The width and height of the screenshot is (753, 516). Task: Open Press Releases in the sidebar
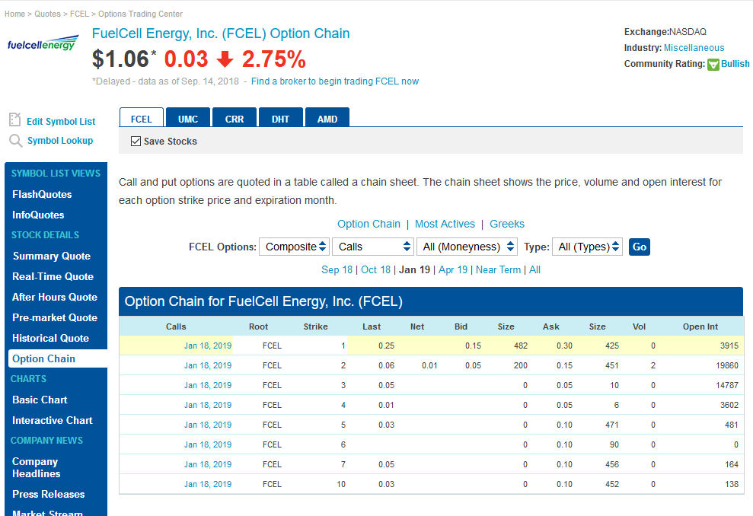49,495
